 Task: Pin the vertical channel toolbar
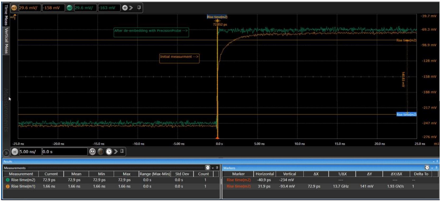tap(139, 8)
